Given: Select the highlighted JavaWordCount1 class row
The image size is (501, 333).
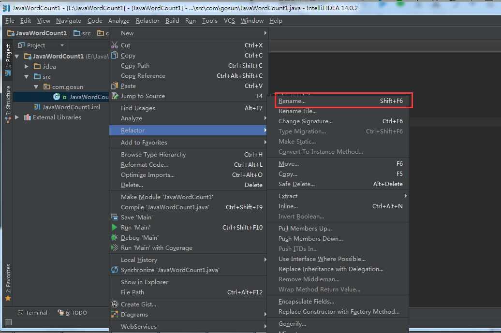Looking at the screenshot, I should pyautogui.click(x=61, y=97).
